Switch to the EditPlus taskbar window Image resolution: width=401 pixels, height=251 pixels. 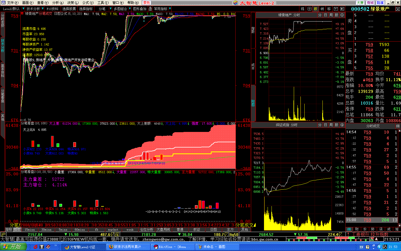(173, 247)
